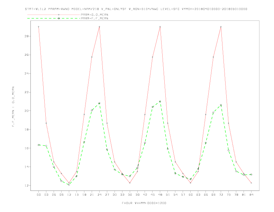
Task: Click y-axis tick label 12
Action: coord(27,185)
